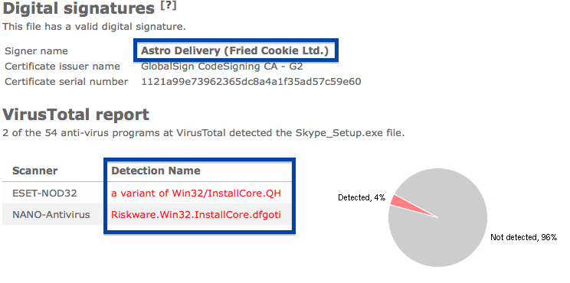Click the Not detected, 96% chart label
Viewport: 570px width, 283px height.
point(523,237)
